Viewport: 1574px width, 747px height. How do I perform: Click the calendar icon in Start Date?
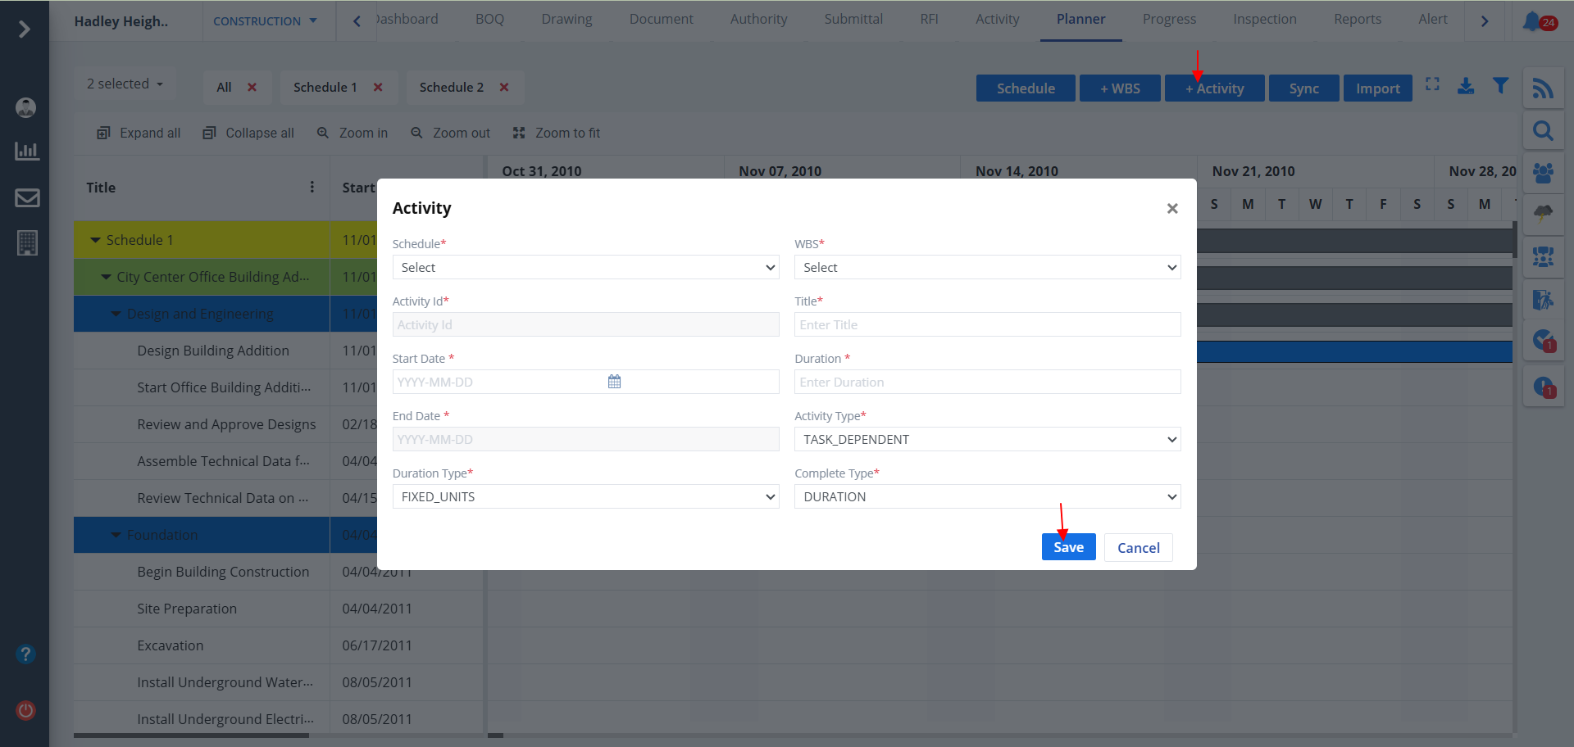(614, 382)
